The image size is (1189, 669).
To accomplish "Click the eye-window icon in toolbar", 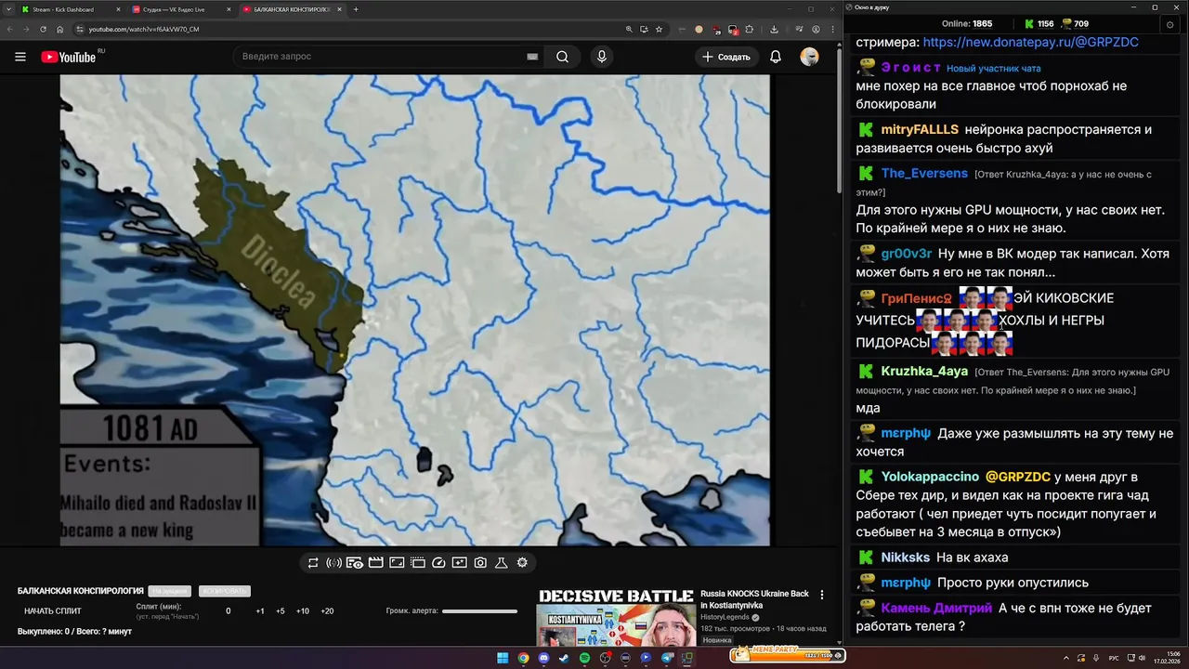I will 355,563.
